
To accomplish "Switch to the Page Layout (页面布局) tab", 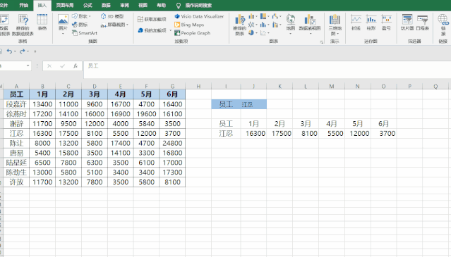I will (x=65, y=5).
